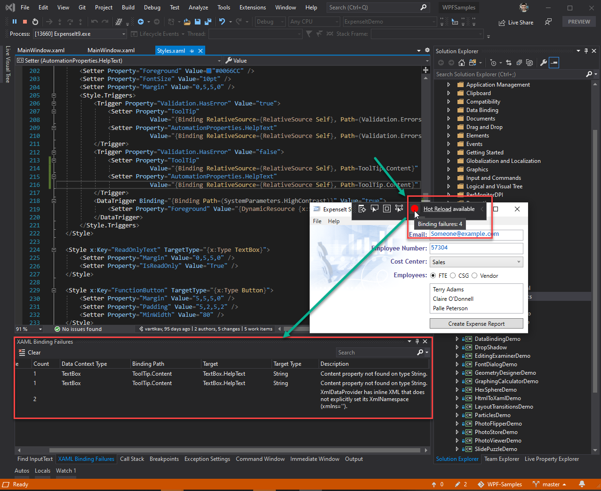Image resolution: width=601 pixels, height=491 pixels.
Task: Expand the Data Binding folder
Action: [x=449, y=110]
